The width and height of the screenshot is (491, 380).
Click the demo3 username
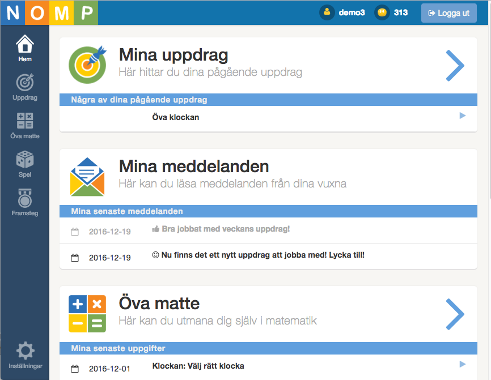(x=352, y=12)
